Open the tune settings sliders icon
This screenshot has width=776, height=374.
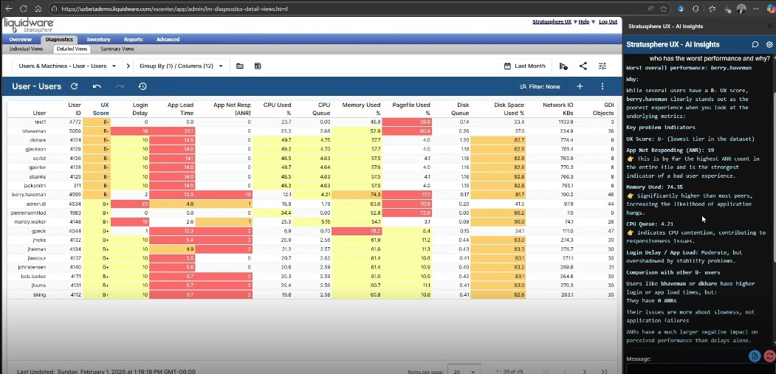[x=602, y=66]
